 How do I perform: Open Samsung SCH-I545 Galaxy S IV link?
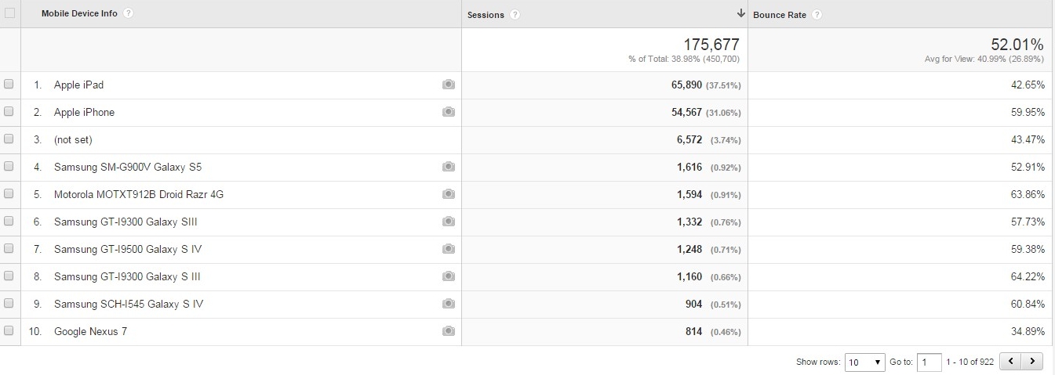coord(129,304)
